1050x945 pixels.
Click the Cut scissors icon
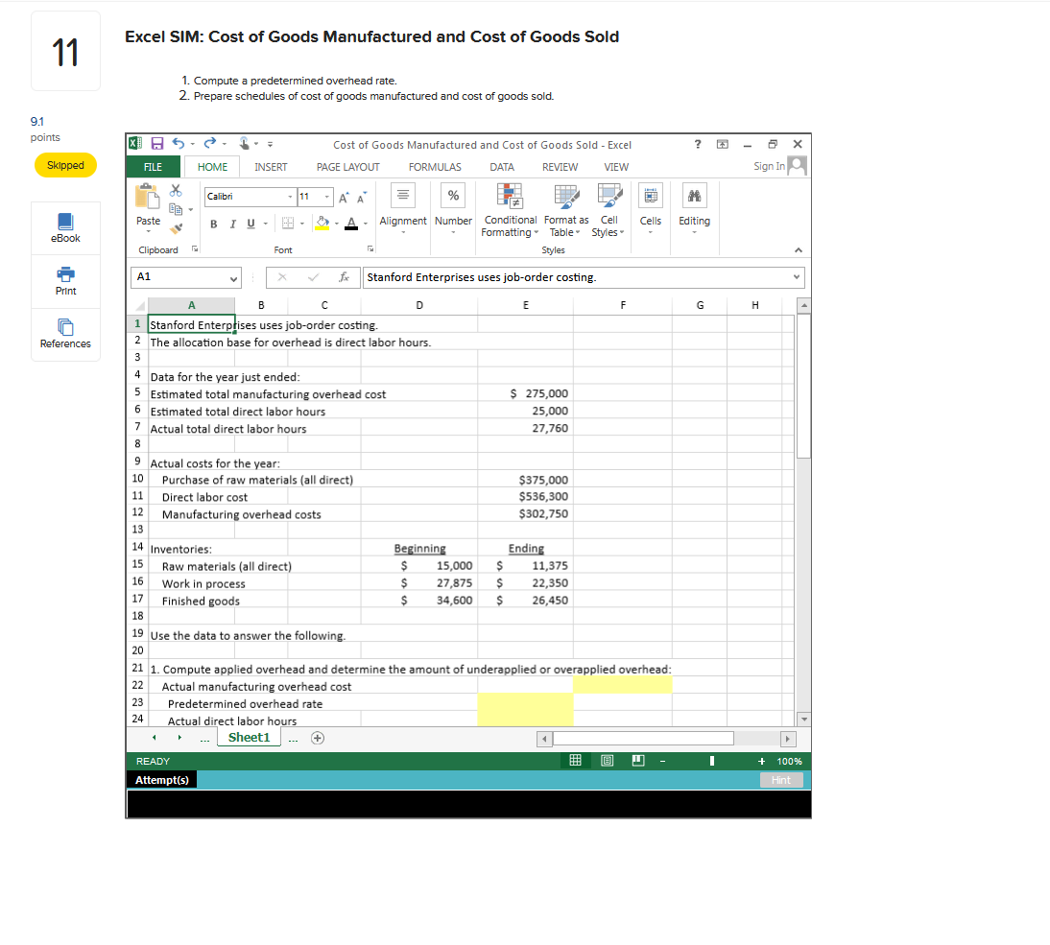tap(176, 191)
